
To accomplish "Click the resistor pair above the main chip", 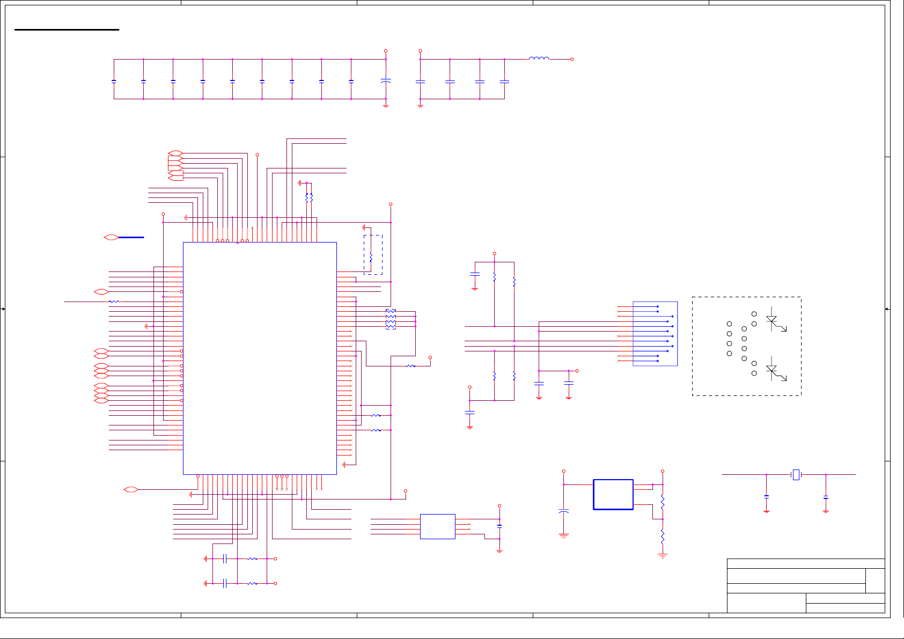I will coord(309,197).
